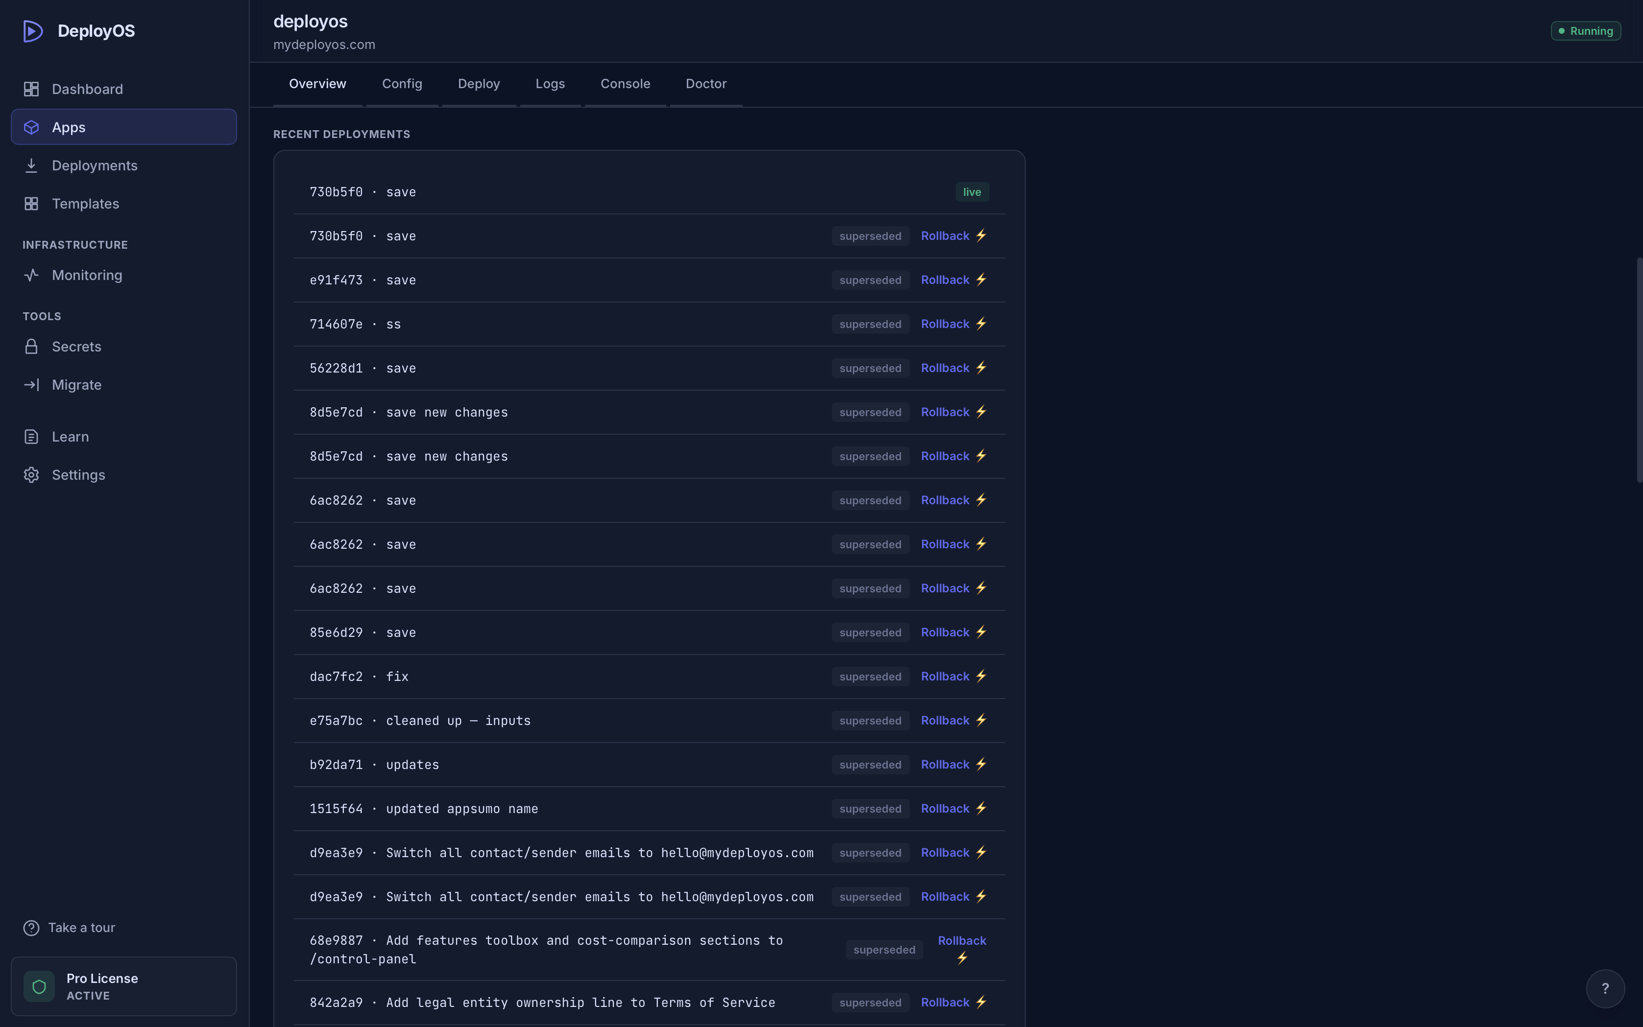Click the Settings gear icon
1643x1027 pixels.
pos(31,475)
